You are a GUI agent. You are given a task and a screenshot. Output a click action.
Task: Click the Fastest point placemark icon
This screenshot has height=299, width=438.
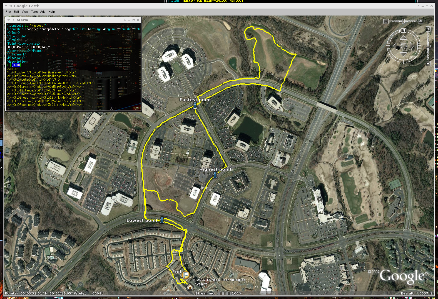click(x=195, y=105)
